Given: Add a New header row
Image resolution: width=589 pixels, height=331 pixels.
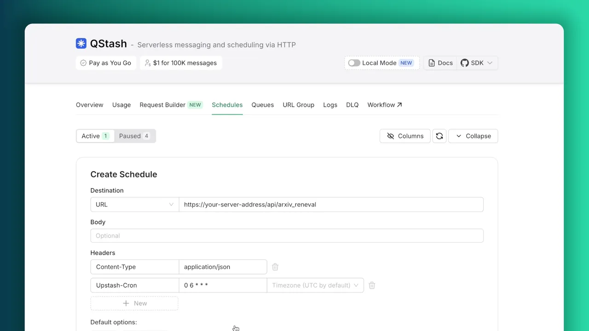Looking at the screenshot, I should tap(134, 303).
